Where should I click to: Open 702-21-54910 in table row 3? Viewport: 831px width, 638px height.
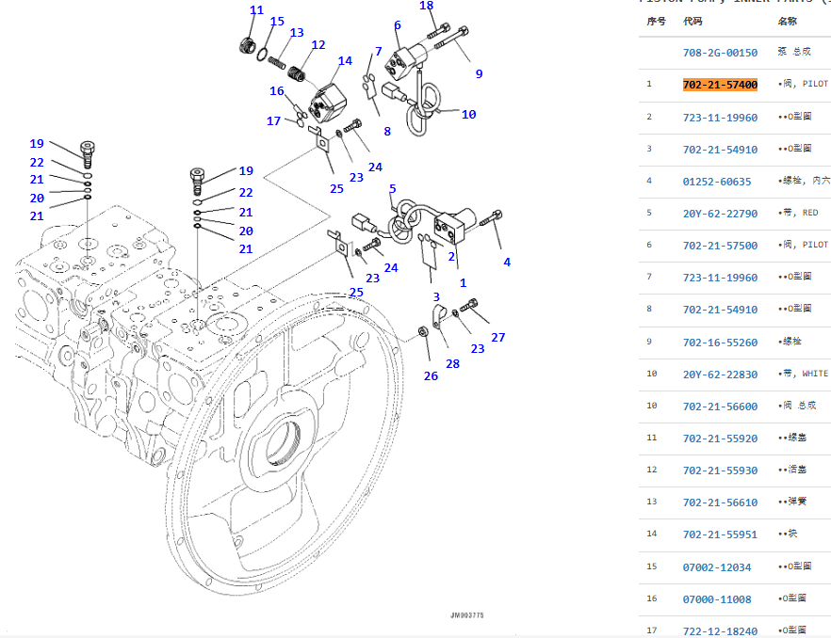(720, 150)
